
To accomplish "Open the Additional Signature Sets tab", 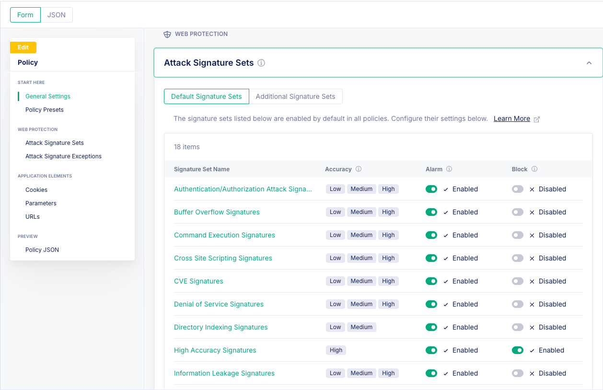I will tap(296, 96).
